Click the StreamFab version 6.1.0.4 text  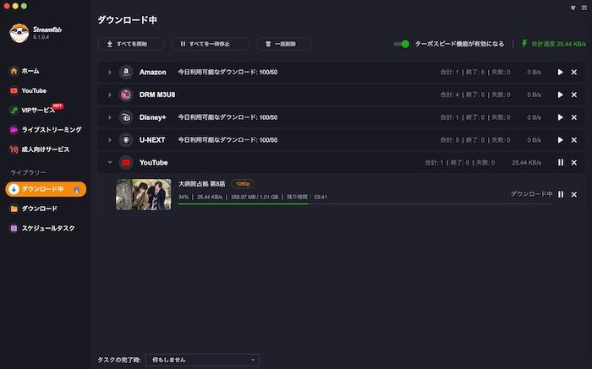pyautogui.click(x=41, y=37)
